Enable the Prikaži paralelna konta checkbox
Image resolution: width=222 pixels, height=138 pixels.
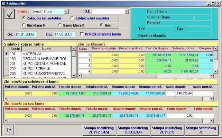(x=82, y=34)
